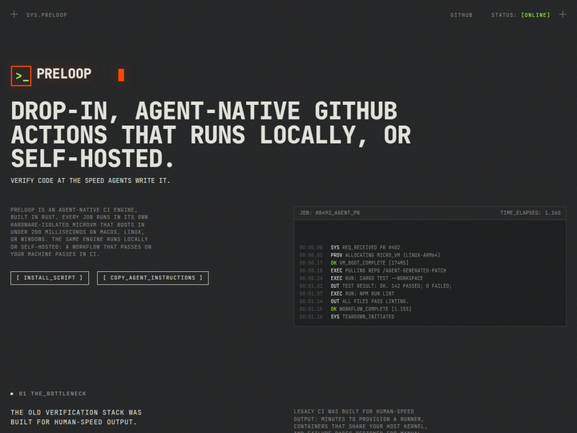This screenshot has width=577, height=433.
Task: Click the Preloop terminal prompt logo icon
Action: (x=21, y=76)
